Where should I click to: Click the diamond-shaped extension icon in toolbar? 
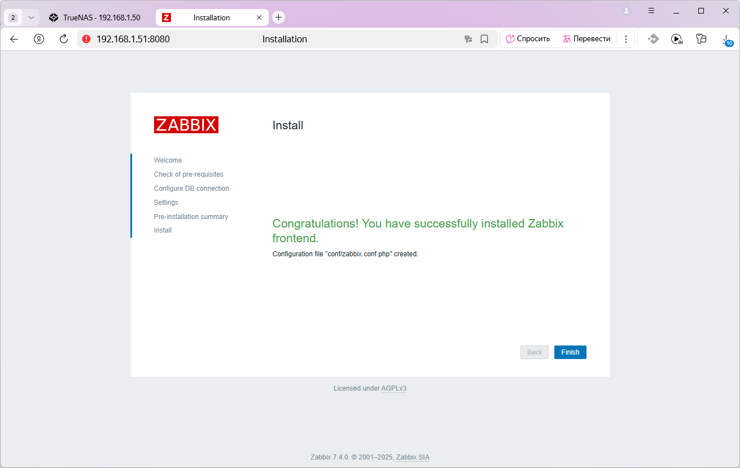653,39
